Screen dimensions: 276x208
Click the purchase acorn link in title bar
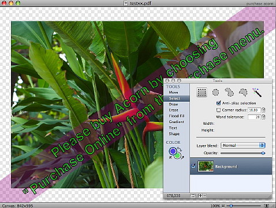[260, 3]
